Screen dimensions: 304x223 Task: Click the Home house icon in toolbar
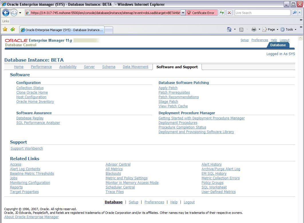(229, 29)
